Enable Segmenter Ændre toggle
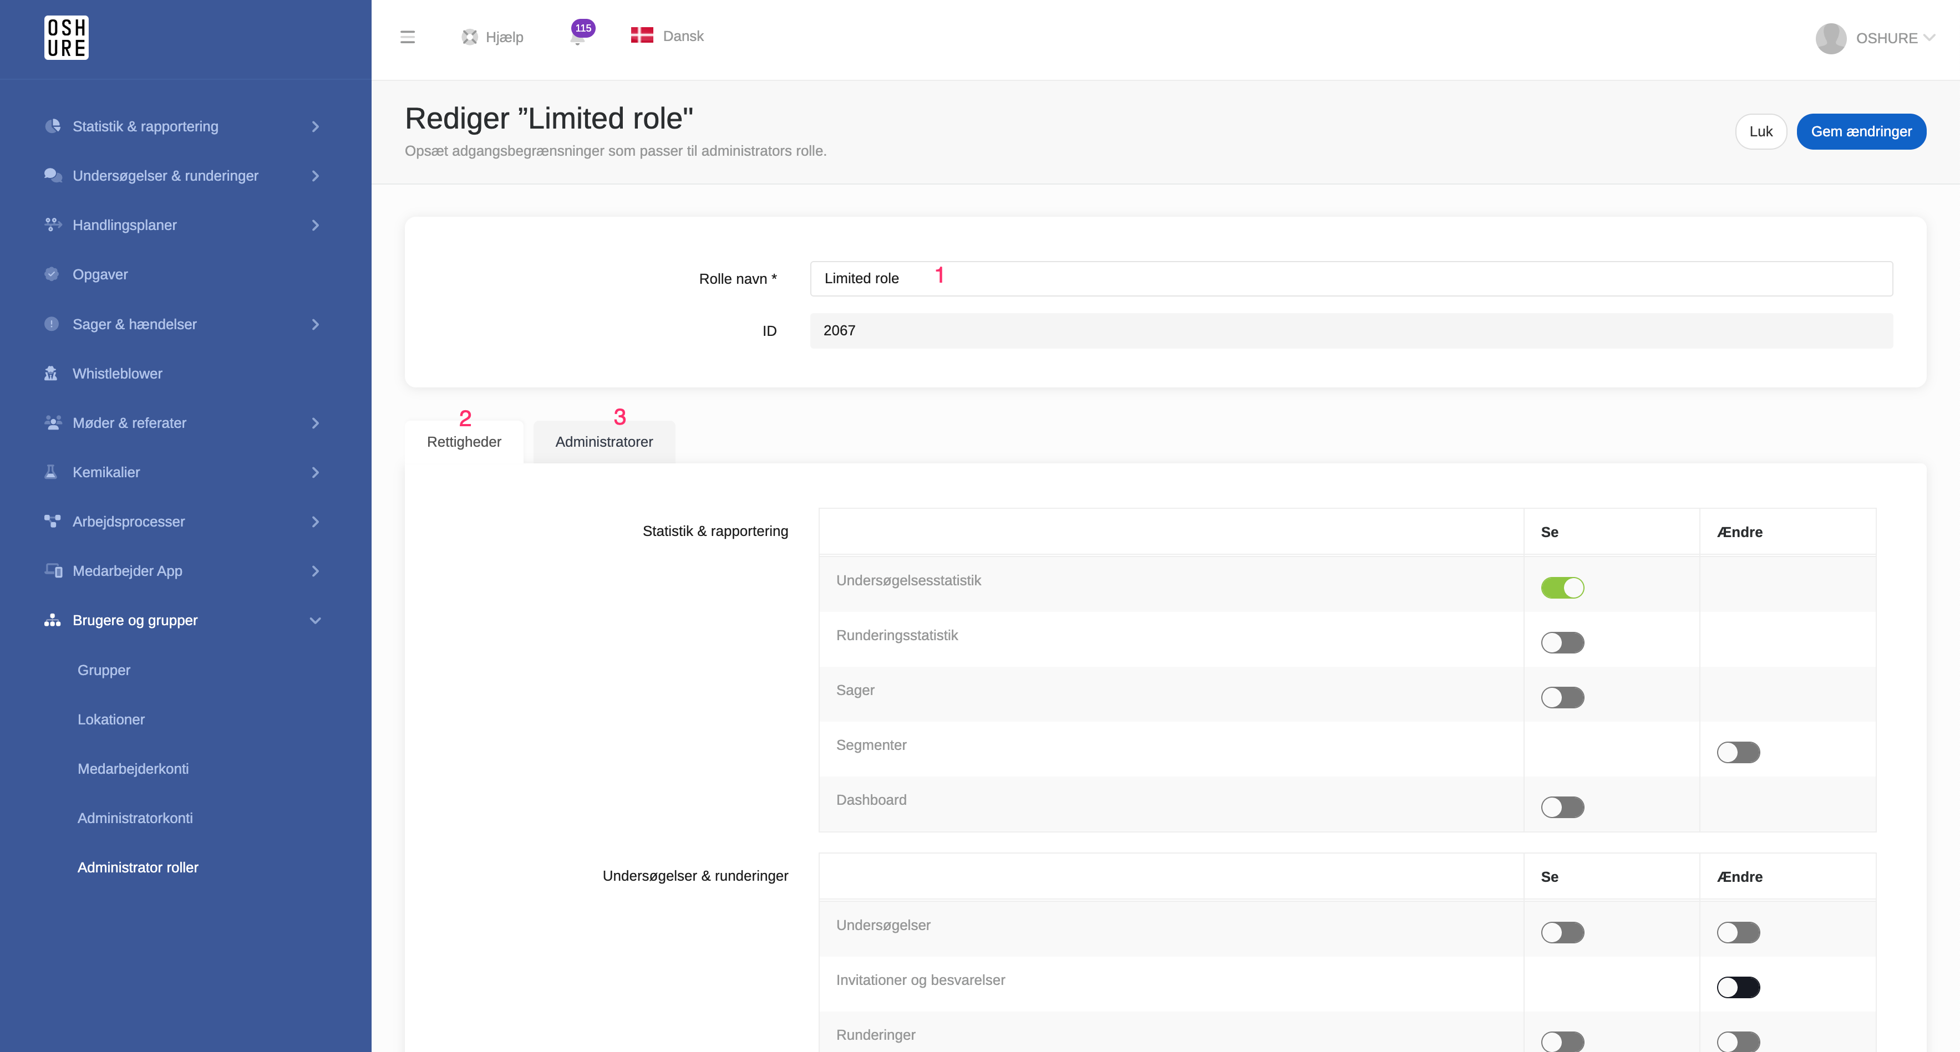Viewport: 1960px width, 1052px height. tap(1738, 752)
